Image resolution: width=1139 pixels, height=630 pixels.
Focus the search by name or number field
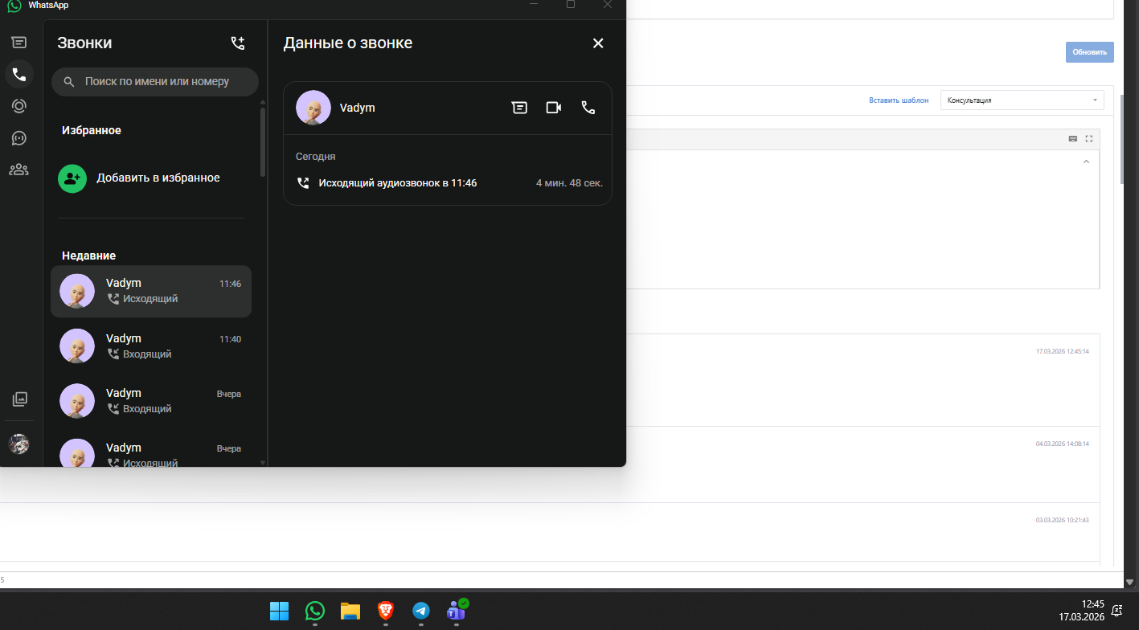[155, 81]
